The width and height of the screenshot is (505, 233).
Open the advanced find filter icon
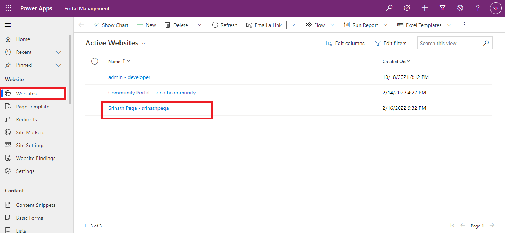(x=443, y=8)
